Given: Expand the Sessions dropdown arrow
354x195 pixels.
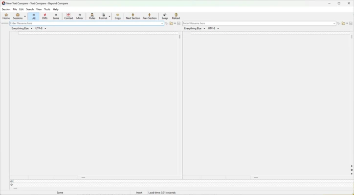Looking at the screenshot, I should [25, 17].
